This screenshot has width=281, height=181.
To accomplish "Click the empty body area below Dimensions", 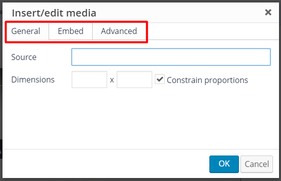I will [x=140, y=118].
